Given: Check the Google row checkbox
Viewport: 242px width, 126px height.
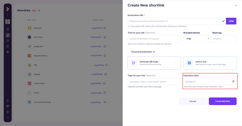Looking at the screenshot, I should (23, 74).
